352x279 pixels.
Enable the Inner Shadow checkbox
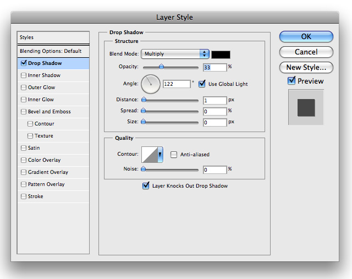click(23, 75)
